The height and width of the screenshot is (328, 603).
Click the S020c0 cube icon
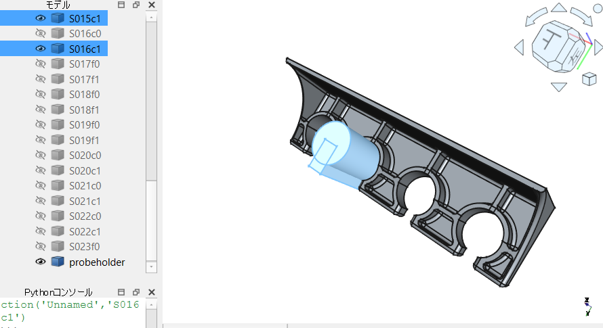coord(58,155)
